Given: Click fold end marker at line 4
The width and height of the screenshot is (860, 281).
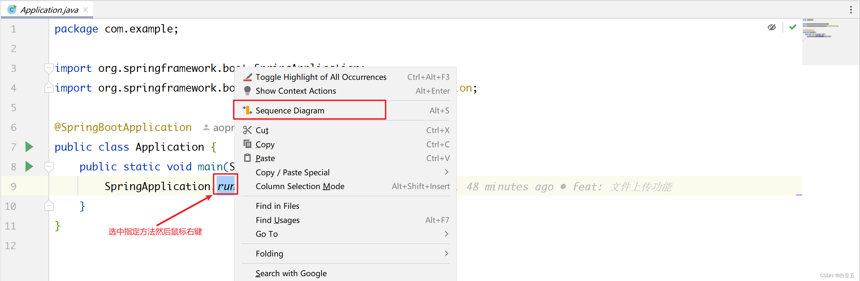Looking at the screenshot, I should (x=49, y=87).
